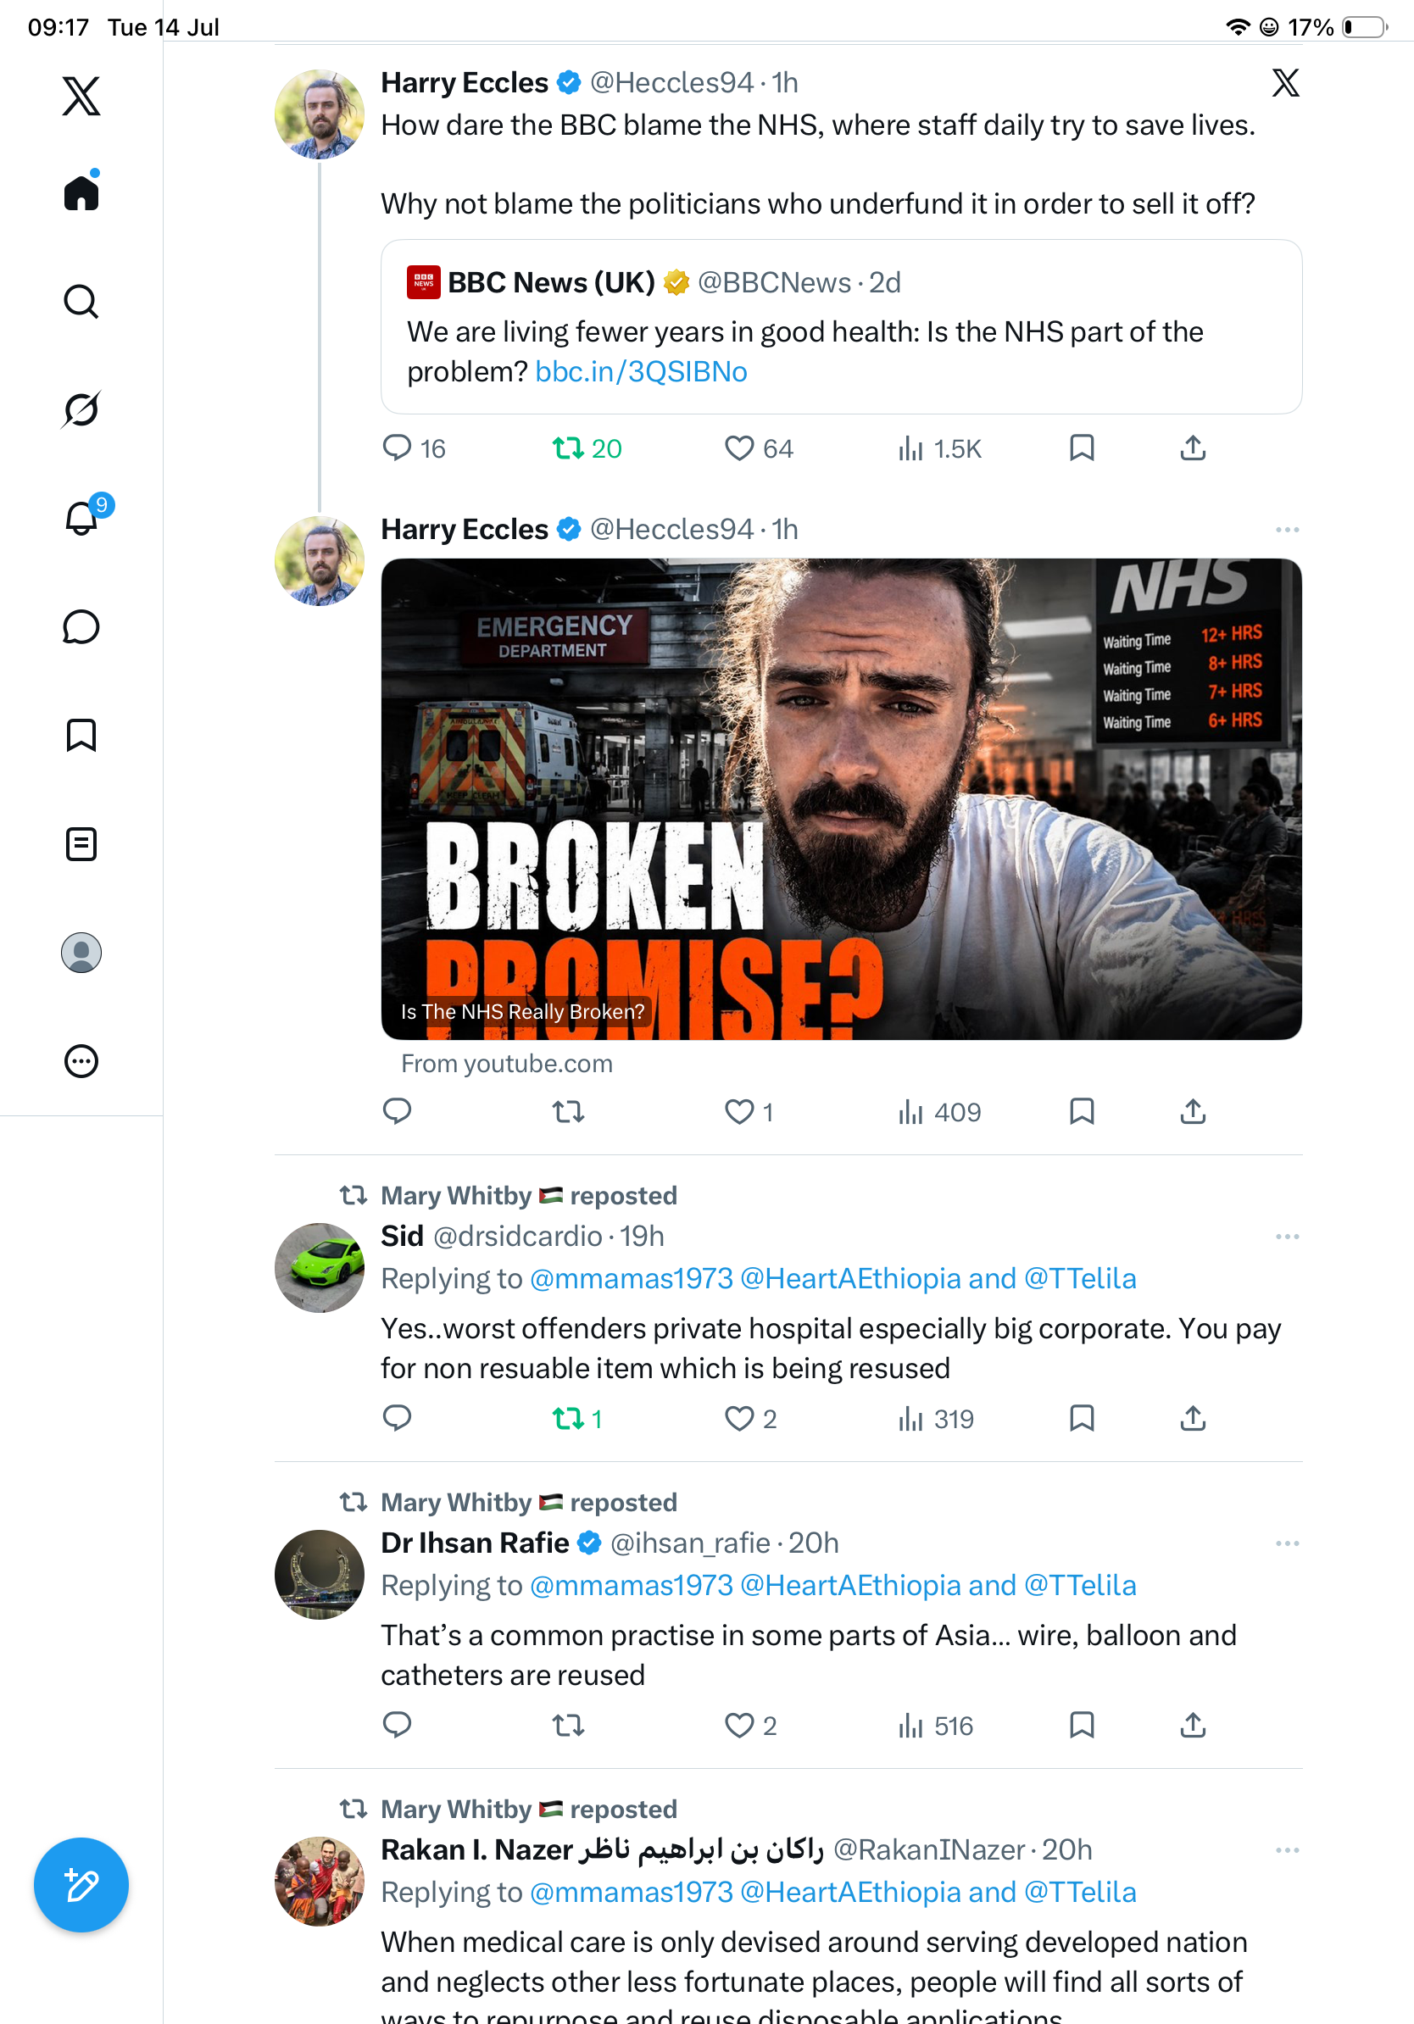Share Dr Ihsan Rafie's post
This screenshot has width=1414, height=2024.
click(x=1193, y=1725)
